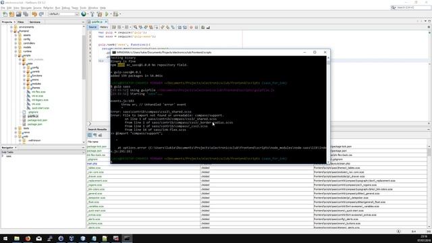This screenshot has width=432, height=243.
Task: Expand the models folder node
Action: 16,47
